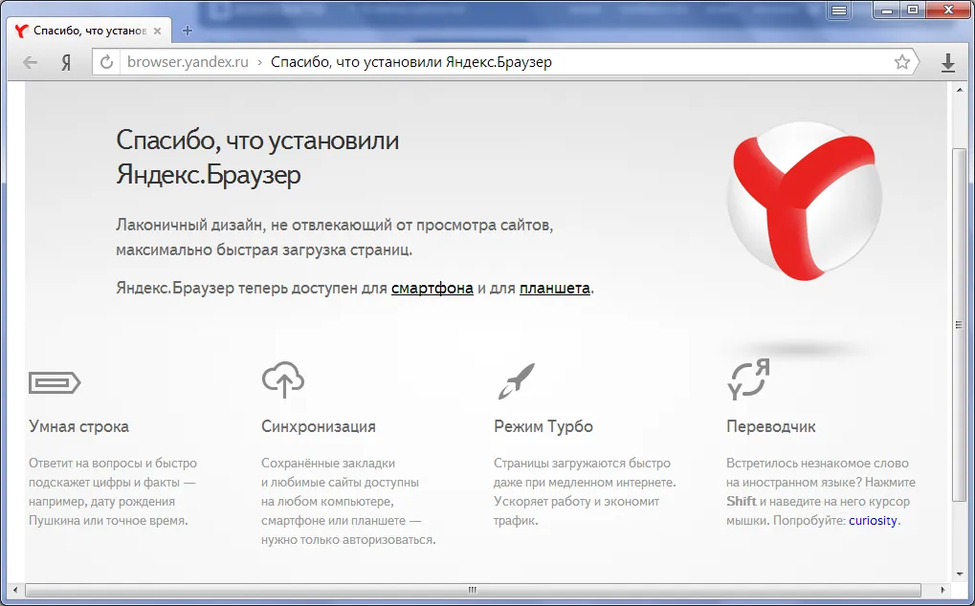The height and width of the screenshot is (606, 975).
Task: Click the Синхронизация cloud upload icon
Action: pyautogui.click(x=283, y=379)
